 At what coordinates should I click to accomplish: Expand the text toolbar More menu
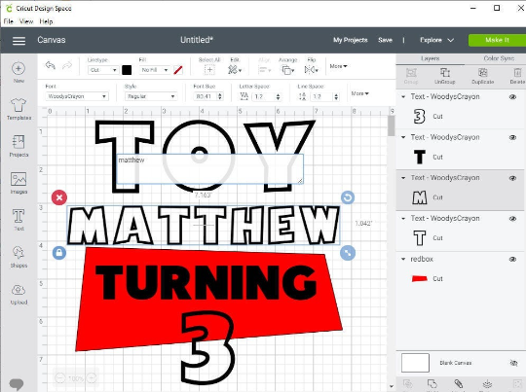(x=359, y=93)
